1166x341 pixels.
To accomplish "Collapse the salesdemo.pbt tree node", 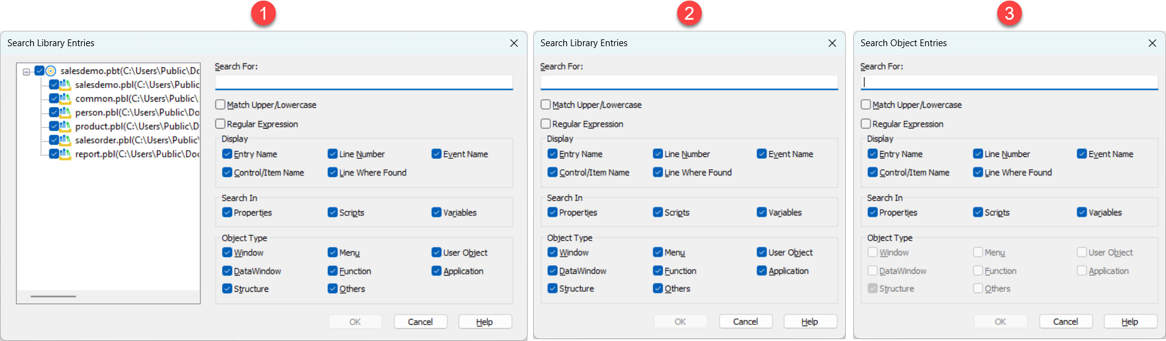I will coord(26,71).
